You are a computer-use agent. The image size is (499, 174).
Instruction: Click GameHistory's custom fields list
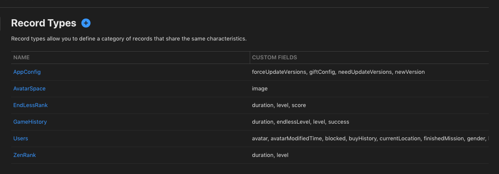301,122
